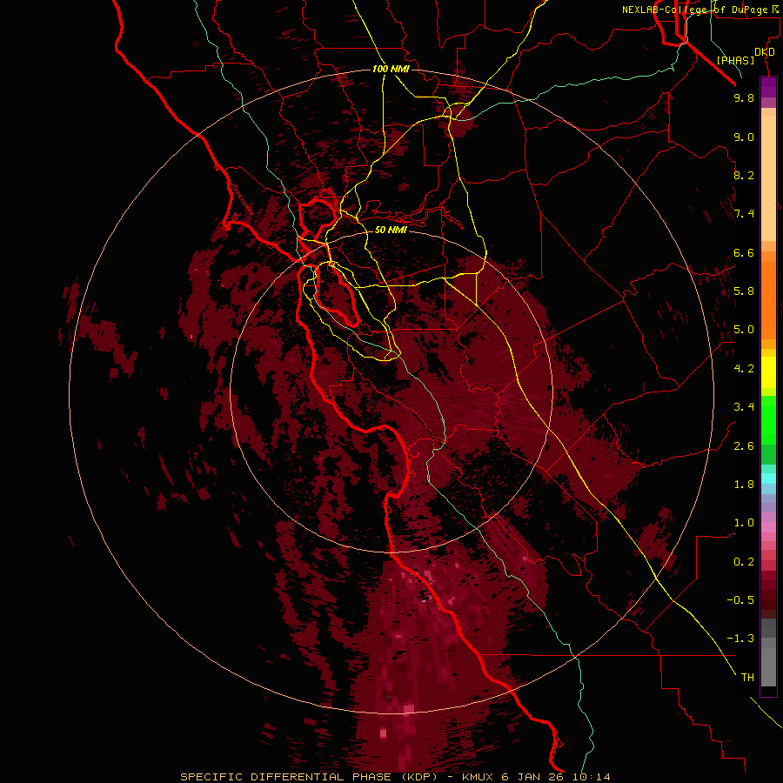Image resolution: width=783 pixels, height=783 pixels.
Task: Click the "100 NMI" range ring label
Action: click(391, 69)
